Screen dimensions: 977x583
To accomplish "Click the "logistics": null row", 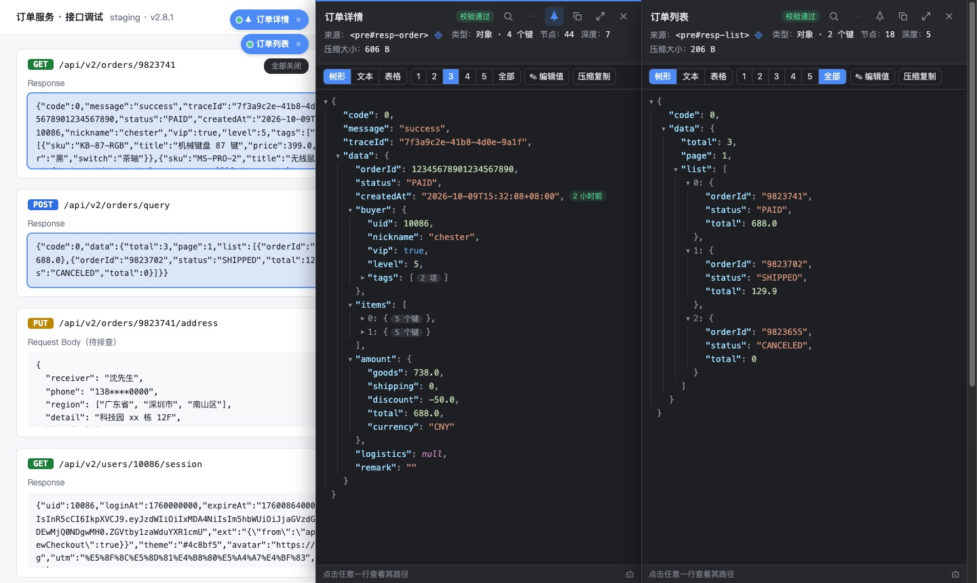I will pyautogui.click(x=478, y=454).
